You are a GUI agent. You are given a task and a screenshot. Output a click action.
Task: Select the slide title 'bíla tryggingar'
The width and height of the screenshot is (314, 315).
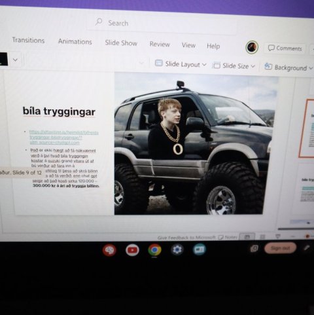(59, 111)
